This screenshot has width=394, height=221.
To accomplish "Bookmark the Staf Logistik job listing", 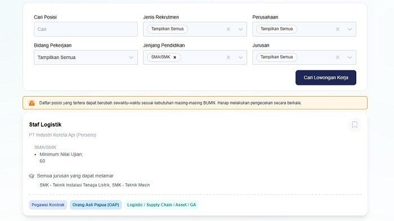I will [x=355, y=125].
